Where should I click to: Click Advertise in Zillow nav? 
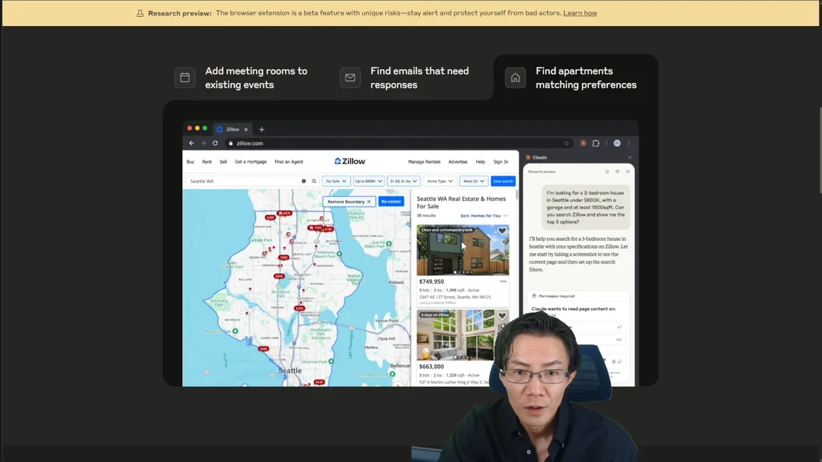(458, 162)
